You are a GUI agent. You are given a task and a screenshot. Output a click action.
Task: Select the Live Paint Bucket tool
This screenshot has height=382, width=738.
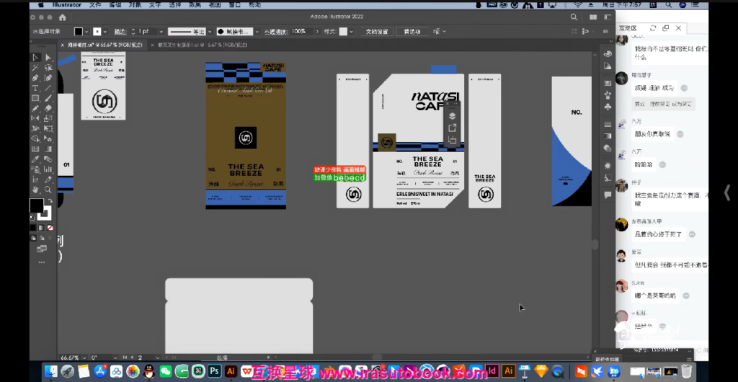[48, 139]
